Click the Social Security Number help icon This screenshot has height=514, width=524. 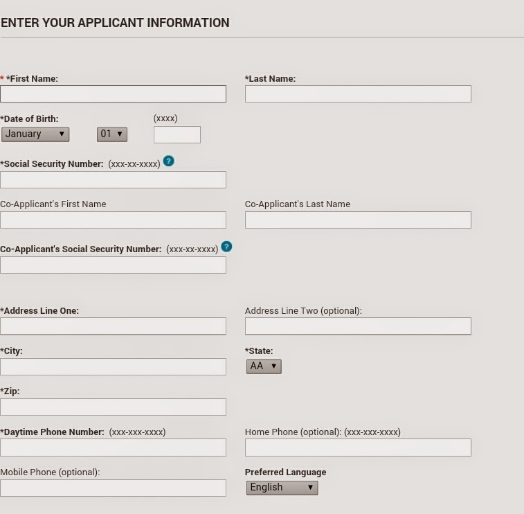[x=168, y=161]
